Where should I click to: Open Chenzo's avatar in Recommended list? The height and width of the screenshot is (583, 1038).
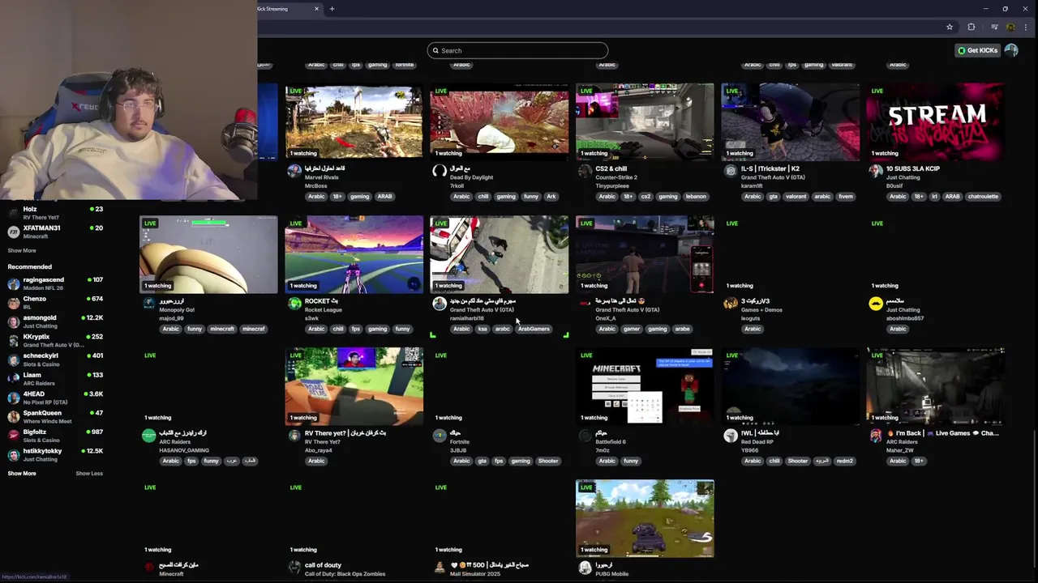(x=13, y=303)
